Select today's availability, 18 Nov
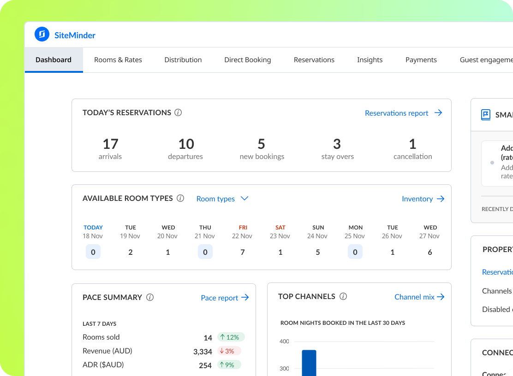Image resolution: width=513 pixels, height=376 pixels. pos(93,252)
